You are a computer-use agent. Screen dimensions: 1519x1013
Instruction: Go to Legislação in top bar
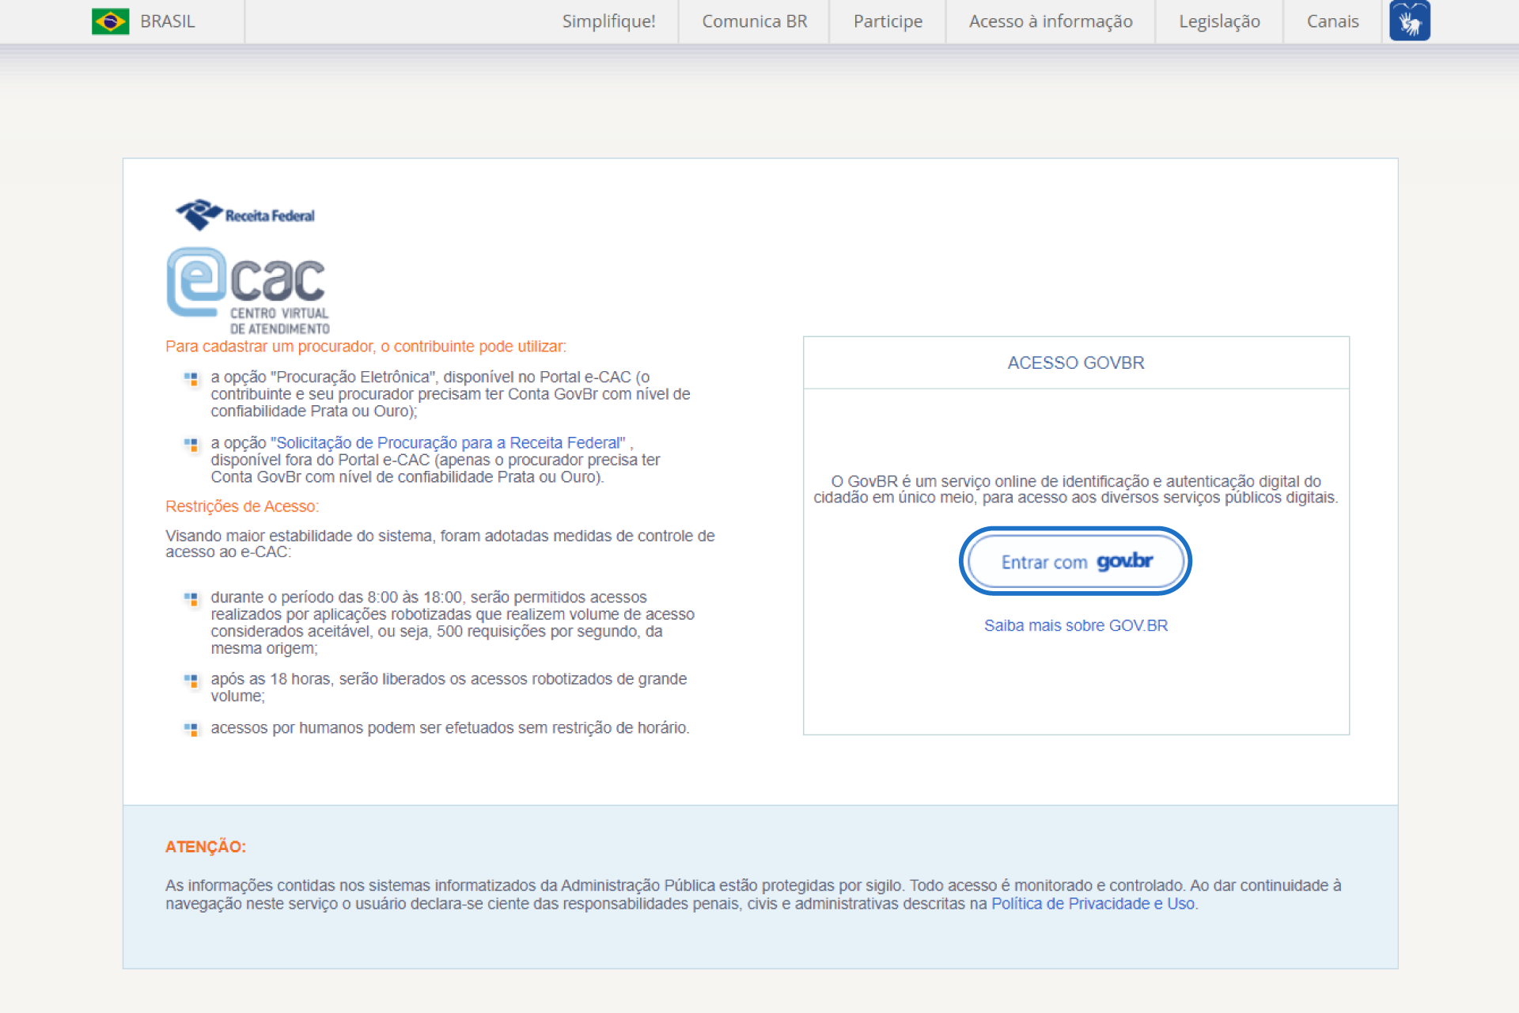(1219, 21)
